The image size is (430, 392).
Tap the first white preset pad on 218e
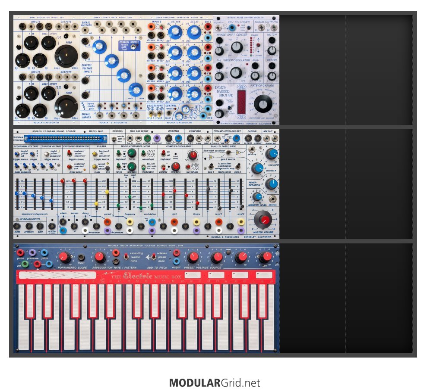(193, 275)
